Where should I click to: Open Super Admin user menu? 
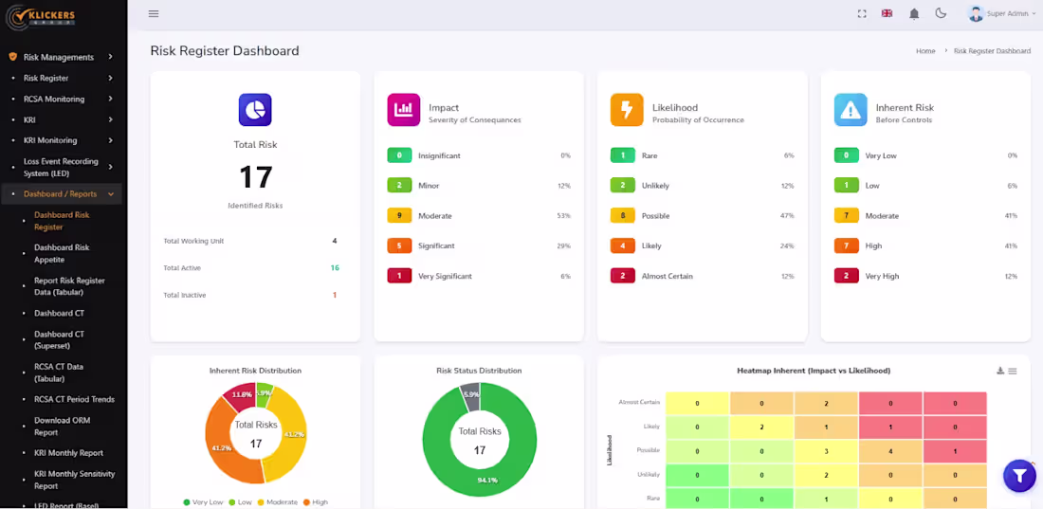[1002, 13]
